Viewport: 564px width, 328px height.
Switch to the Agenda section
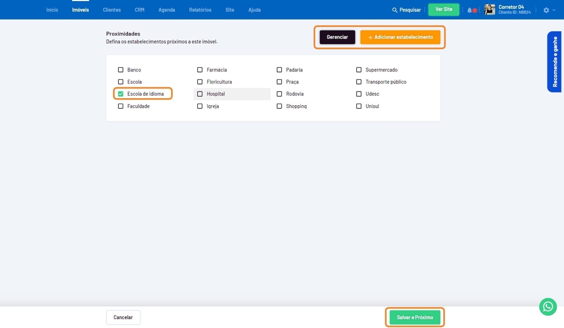tap(167, 10)
